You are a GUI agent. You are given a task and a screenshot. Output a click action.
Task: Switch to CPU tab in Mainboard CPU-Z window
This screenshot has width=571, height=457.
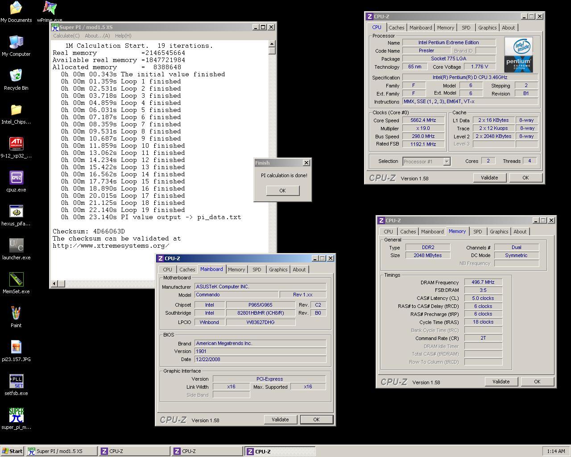(x=167, y=270)
